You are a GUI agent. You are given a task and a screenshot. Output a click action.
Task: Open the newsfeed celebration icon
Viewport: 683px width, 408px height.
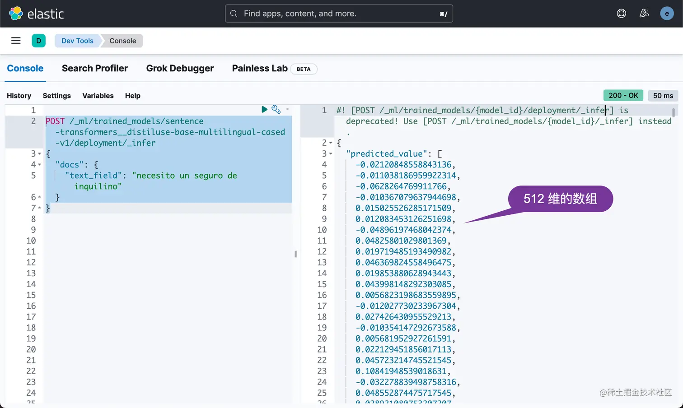point(644,14)
